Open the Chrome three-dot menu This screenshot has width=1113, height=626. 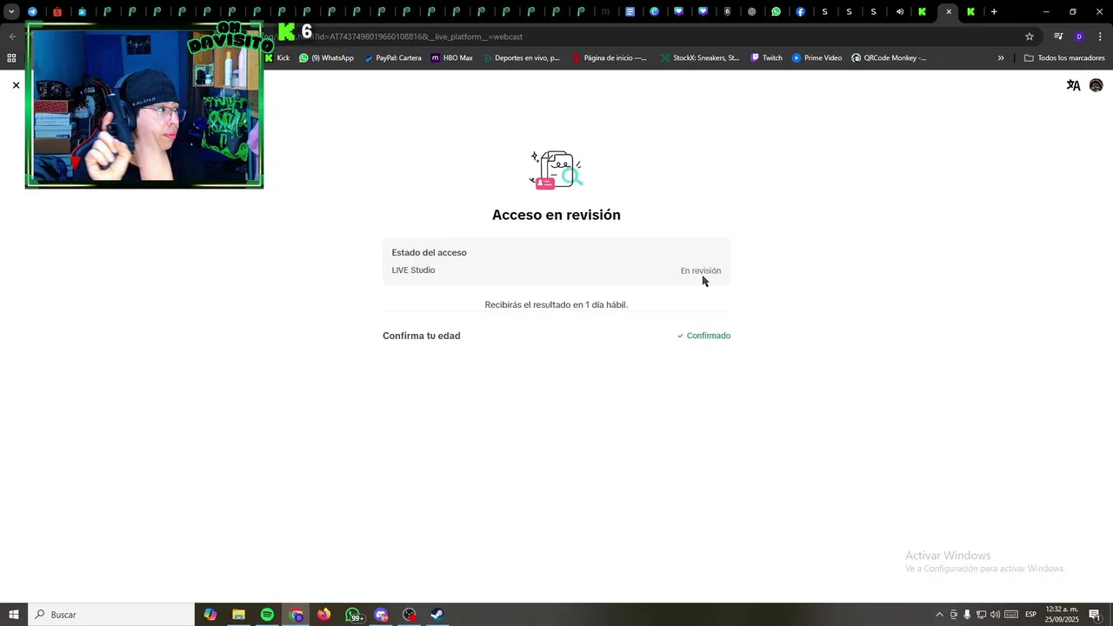(x=1099, y=37)
